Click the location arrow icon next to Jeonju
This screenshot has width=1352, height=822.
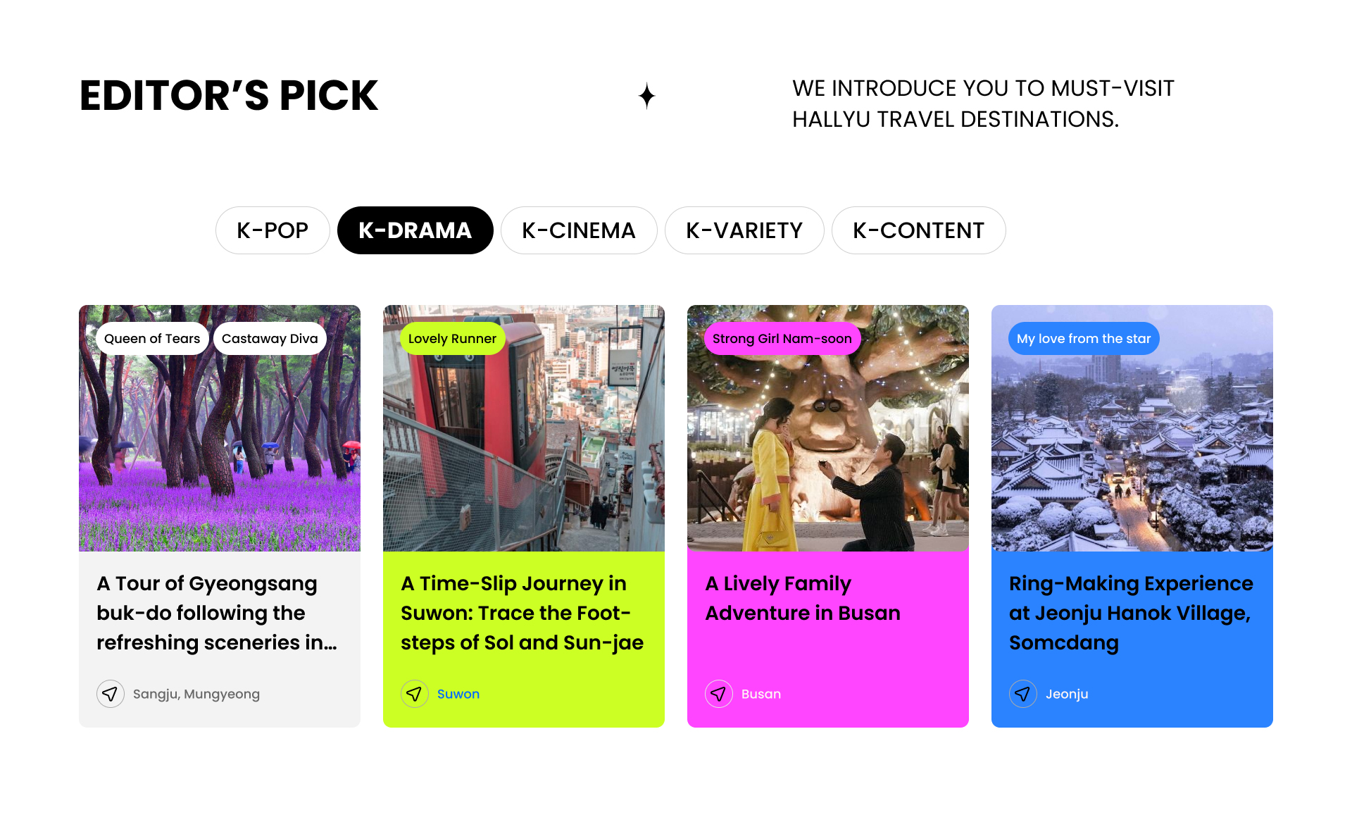(x=1023, y=694)
